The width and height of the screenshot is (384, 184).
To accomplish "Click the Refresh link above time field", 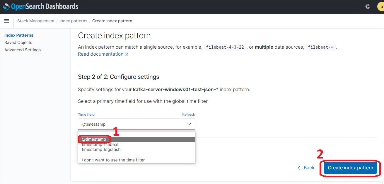I will 189,115.
